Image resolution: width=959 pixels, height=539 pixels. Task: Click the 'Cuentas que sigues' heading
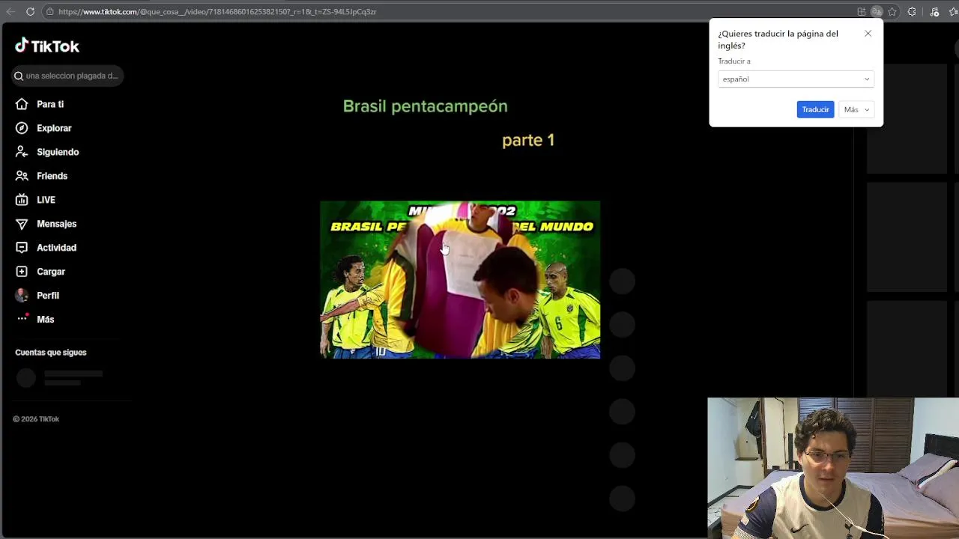(51, 353)
